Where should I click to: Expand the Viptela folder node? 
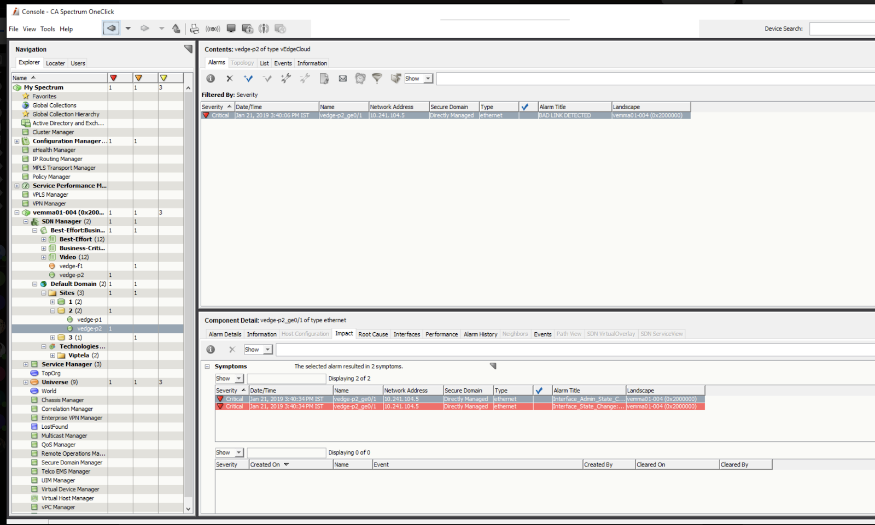pyautogui.click(x=52, y=356)
